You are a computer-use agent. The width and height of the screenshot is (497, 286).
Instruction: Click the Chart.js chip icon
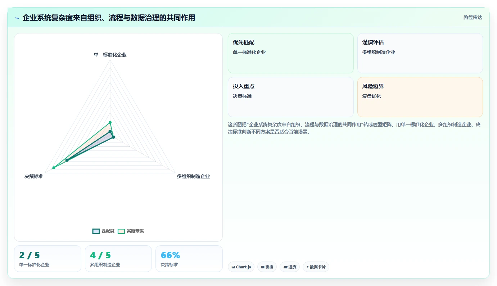(233, 267)
